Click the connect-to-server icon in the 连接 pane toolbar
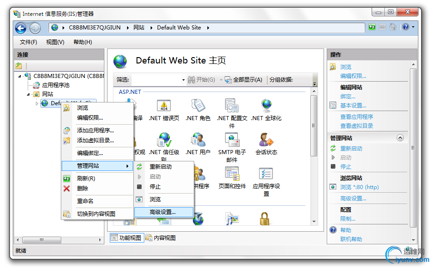 tap(19, 66)
